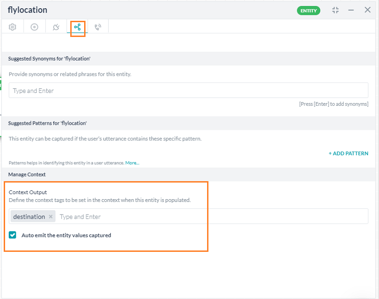
Task: Click the green ENTITY badge
Action: pos(308,10)
